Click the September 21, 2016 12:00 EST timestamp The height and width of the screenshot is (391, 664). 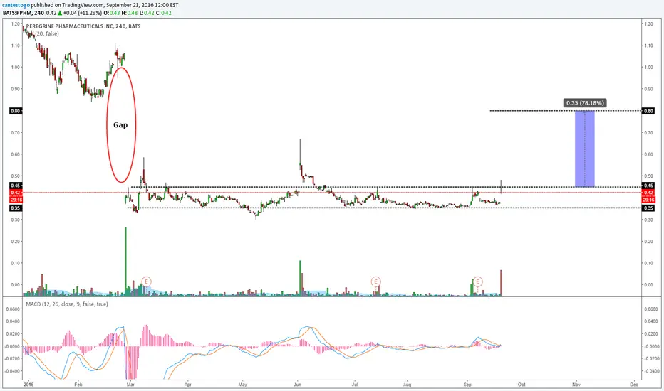[142, 5]
